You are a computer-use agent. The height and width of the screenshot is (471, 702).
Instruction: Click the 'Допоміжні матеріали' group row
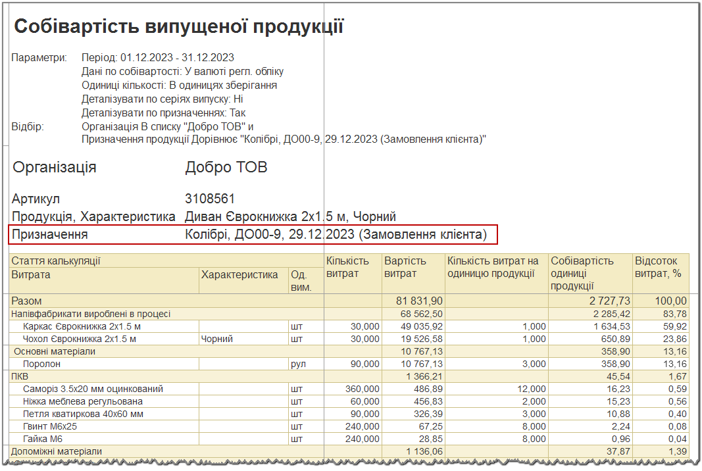point(57,451)
